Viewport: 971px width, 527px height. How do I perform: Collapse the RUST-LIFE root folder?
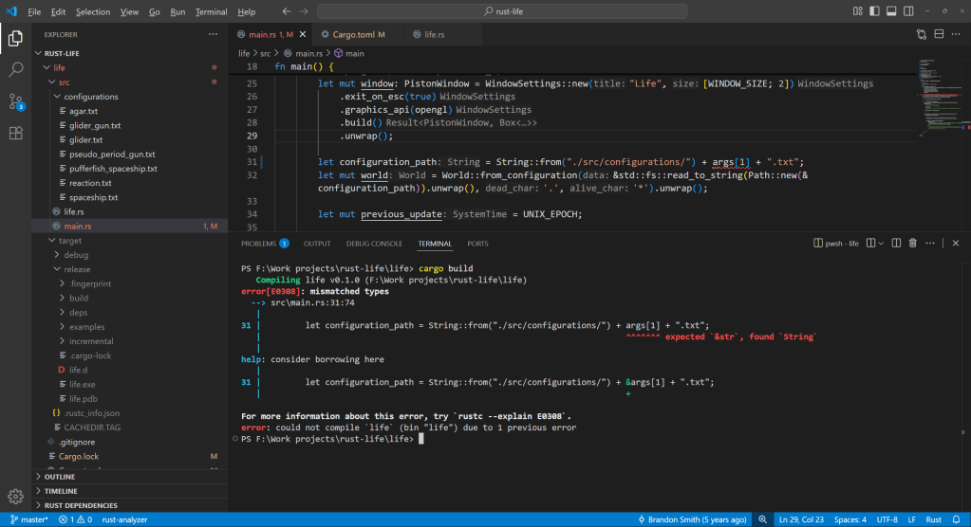coord(130,53)
